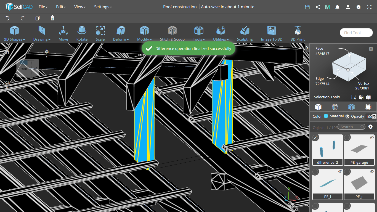Select the Rotate tool
Viewport: 377px width, 212px height.
point(82,33)
